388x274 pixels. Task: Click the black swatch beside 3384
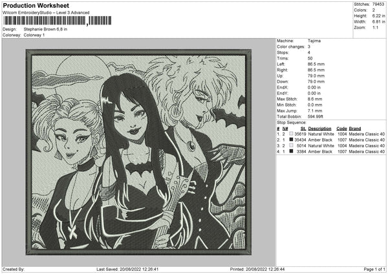(291, 151)
